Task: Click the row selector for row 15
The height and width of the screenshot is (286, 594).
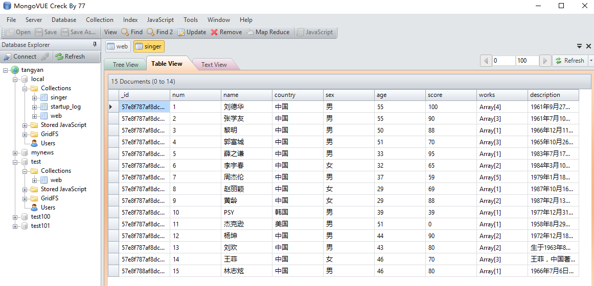Action: (x=113, y=271)
